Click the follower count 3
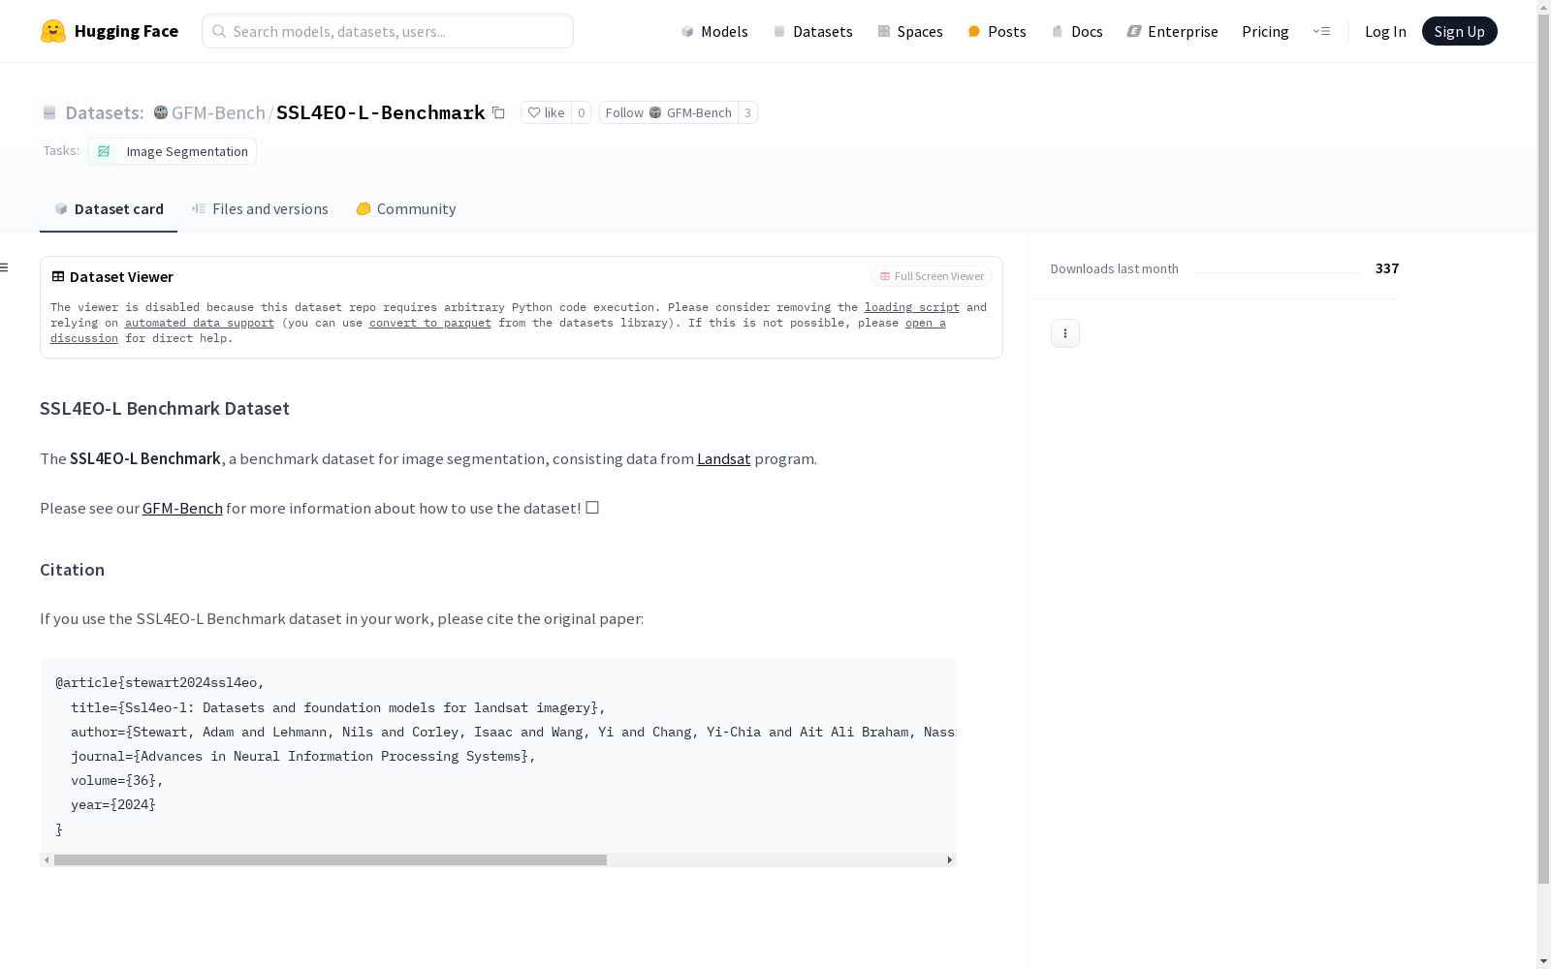The image size is (1551, 969). point(747,112)
